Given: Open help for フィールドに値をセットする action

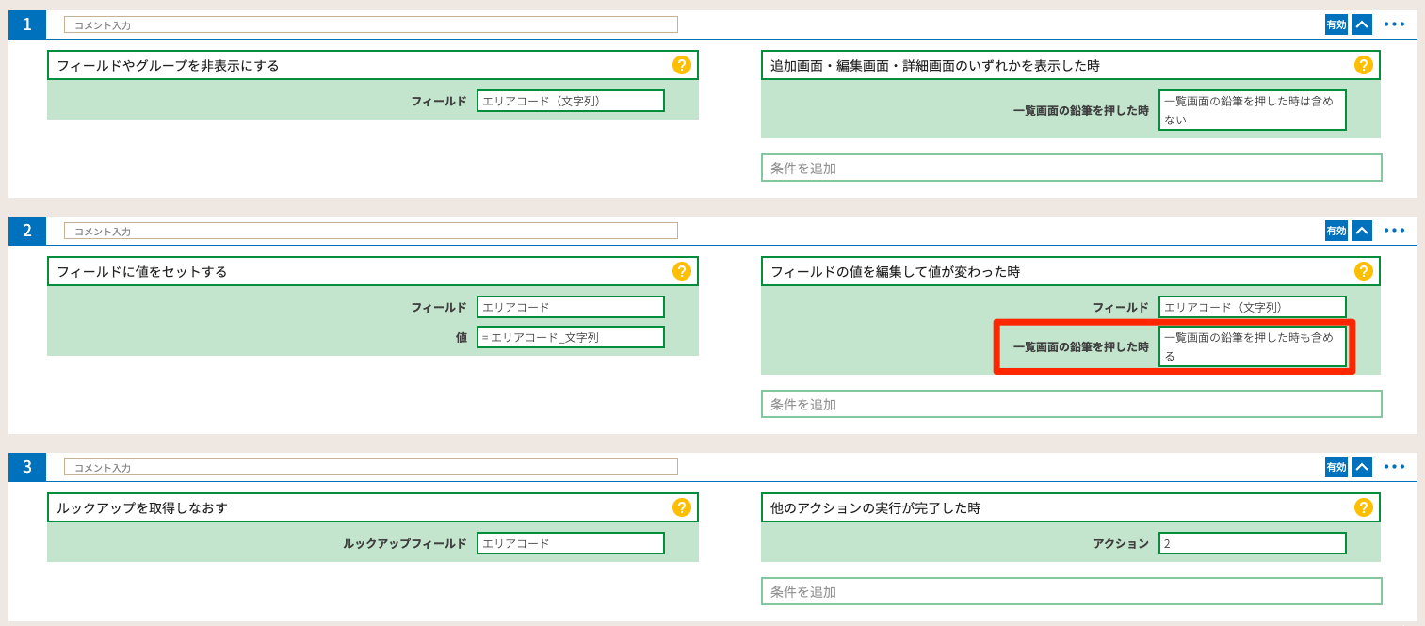Looking at the screenshot, I should point(682,271).
